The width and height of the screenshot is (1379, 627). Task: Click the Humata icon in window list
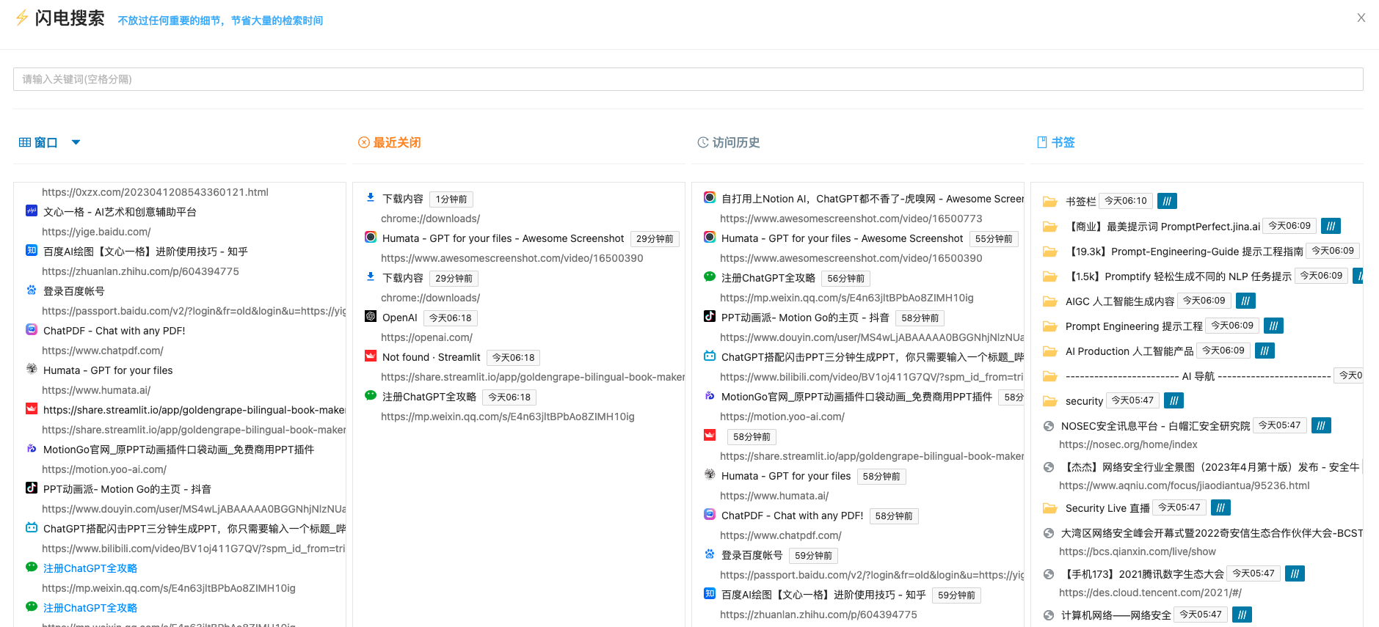point(32,369)
